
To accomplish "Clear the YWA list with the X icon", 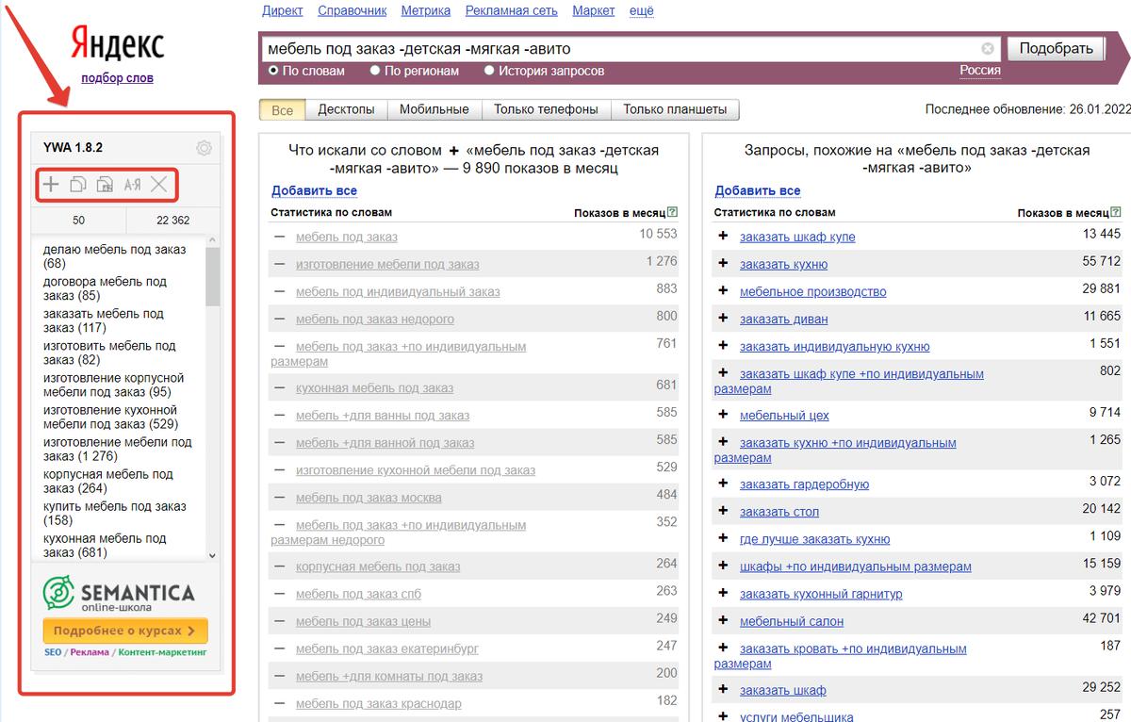I will click(159, 185).
